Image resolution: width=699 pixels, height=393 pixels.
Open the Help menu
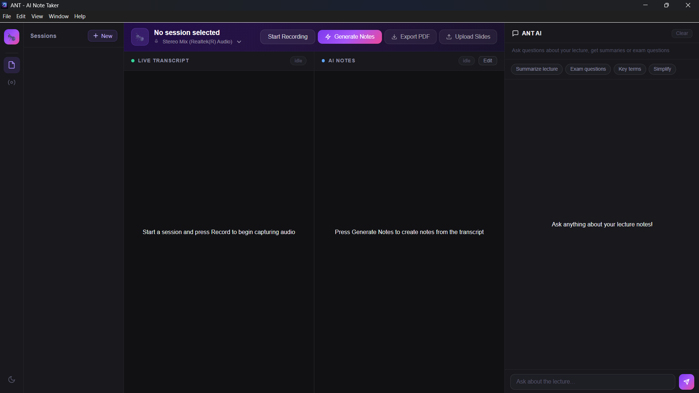[x=80, y=16]
